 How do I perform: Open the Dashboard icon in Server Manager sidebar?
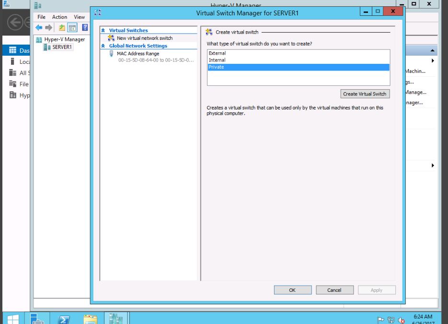(12, 50)
